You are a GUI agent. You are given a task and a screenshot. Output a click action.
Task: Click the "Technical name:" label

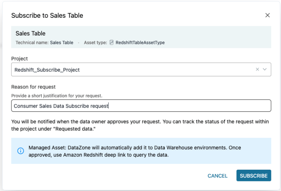click(x=32, y=43)
